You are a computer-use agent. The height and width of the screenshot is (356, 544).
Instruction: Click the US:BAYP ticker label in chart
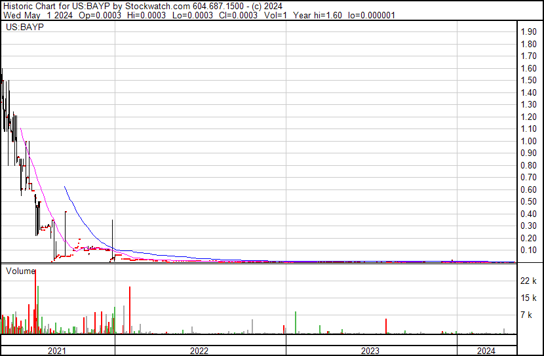(x=21, y=28)
